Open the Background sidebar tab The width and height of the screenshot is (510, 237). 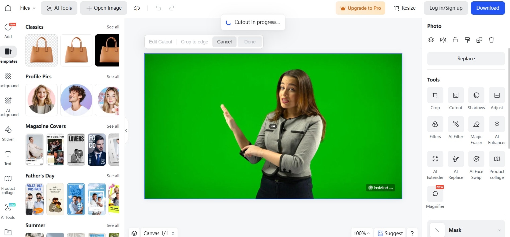pyautogui.click(x=8, y=80)
